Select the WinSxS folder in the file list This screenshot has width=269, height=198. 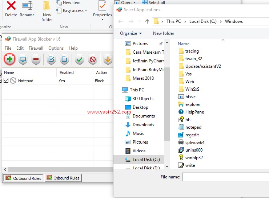(x=189, y=89)
